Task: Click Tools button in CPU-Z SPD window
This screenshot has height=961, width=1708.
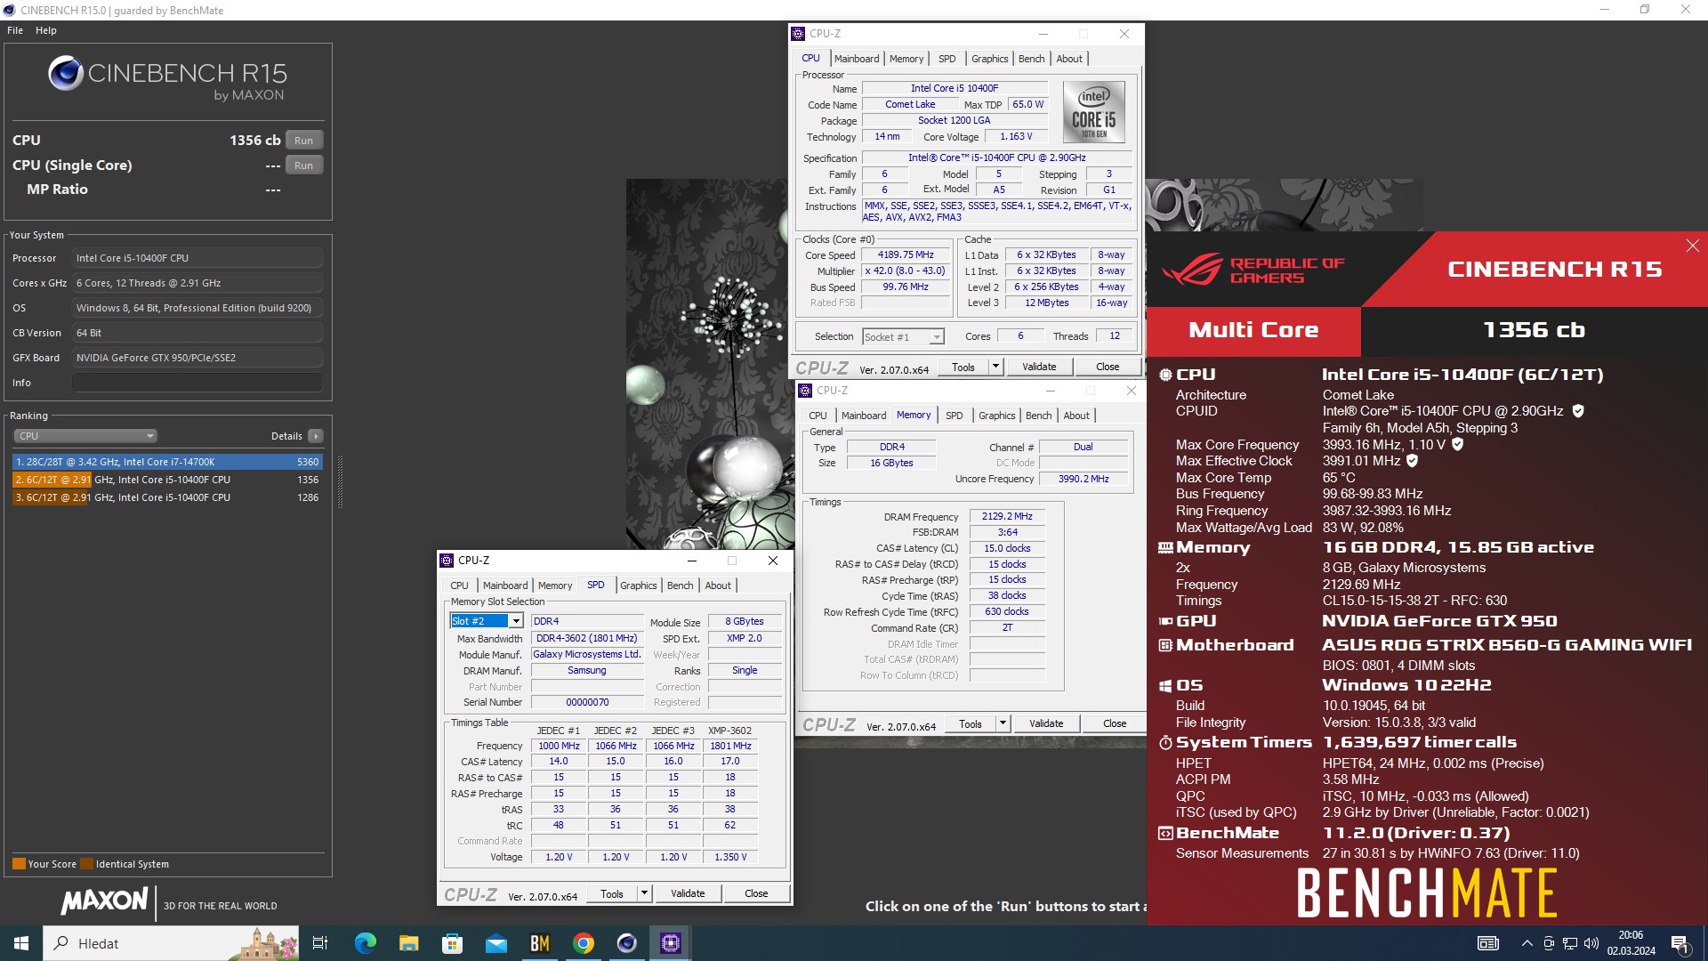Action: click(x=612, y=893)
